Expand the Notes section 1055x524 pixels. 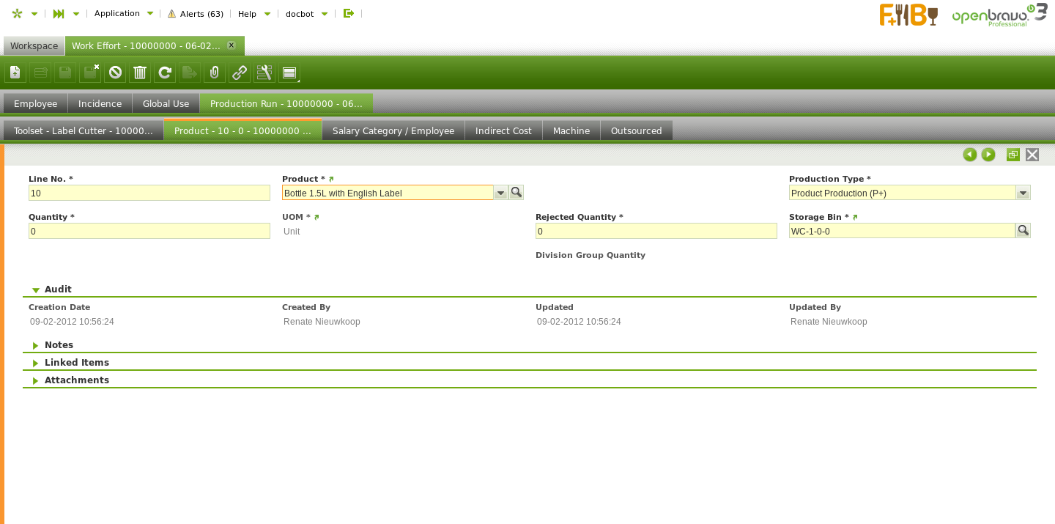pos(36,345)
